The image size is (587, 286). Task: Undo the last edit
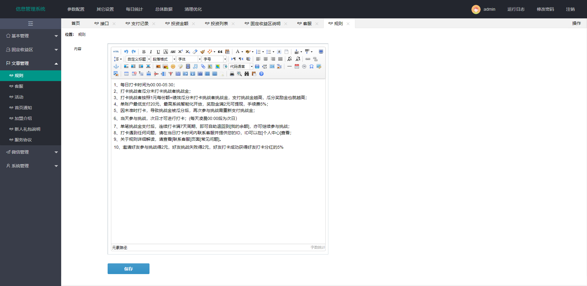pos(126,51)
